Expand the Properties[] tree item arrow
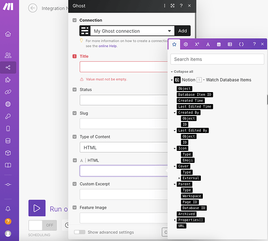Image resolution: width=268 pixels, height=241 pixels. click(x=175, y=220)
